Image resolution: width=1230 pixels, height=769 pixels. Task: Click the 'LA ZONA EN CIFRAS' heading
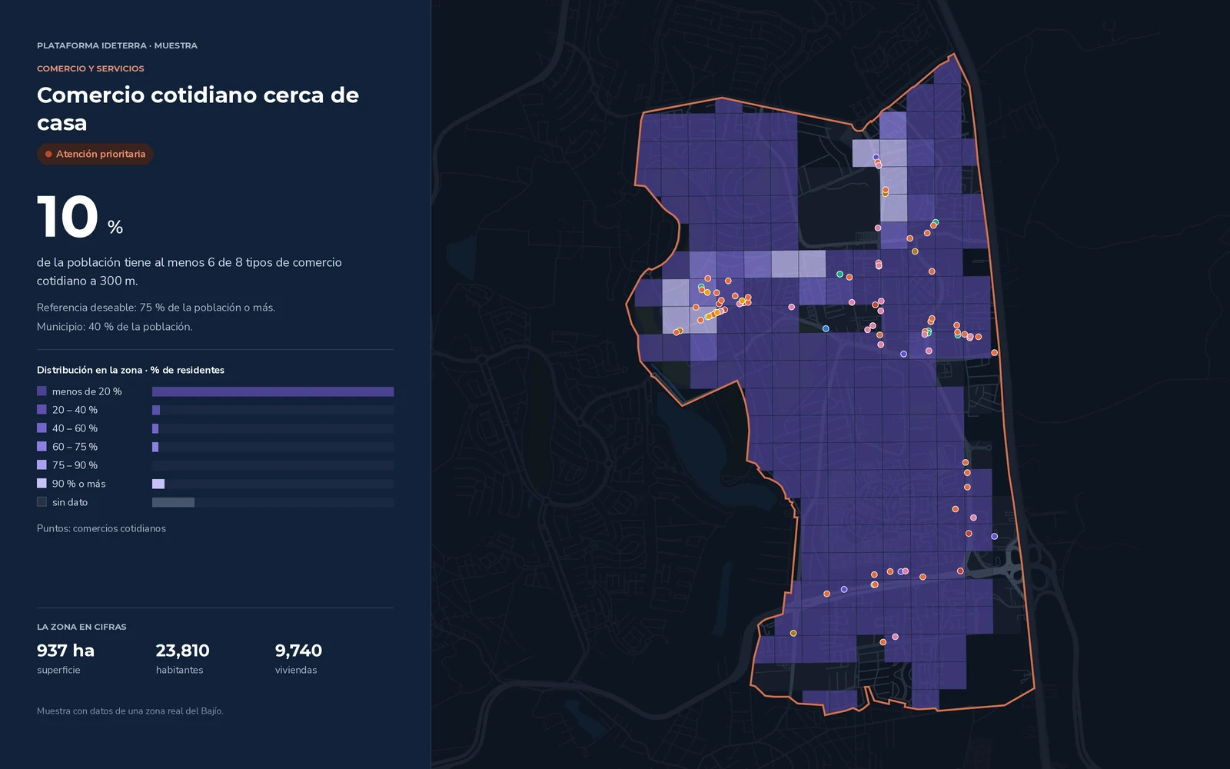(x=81, y=627)
